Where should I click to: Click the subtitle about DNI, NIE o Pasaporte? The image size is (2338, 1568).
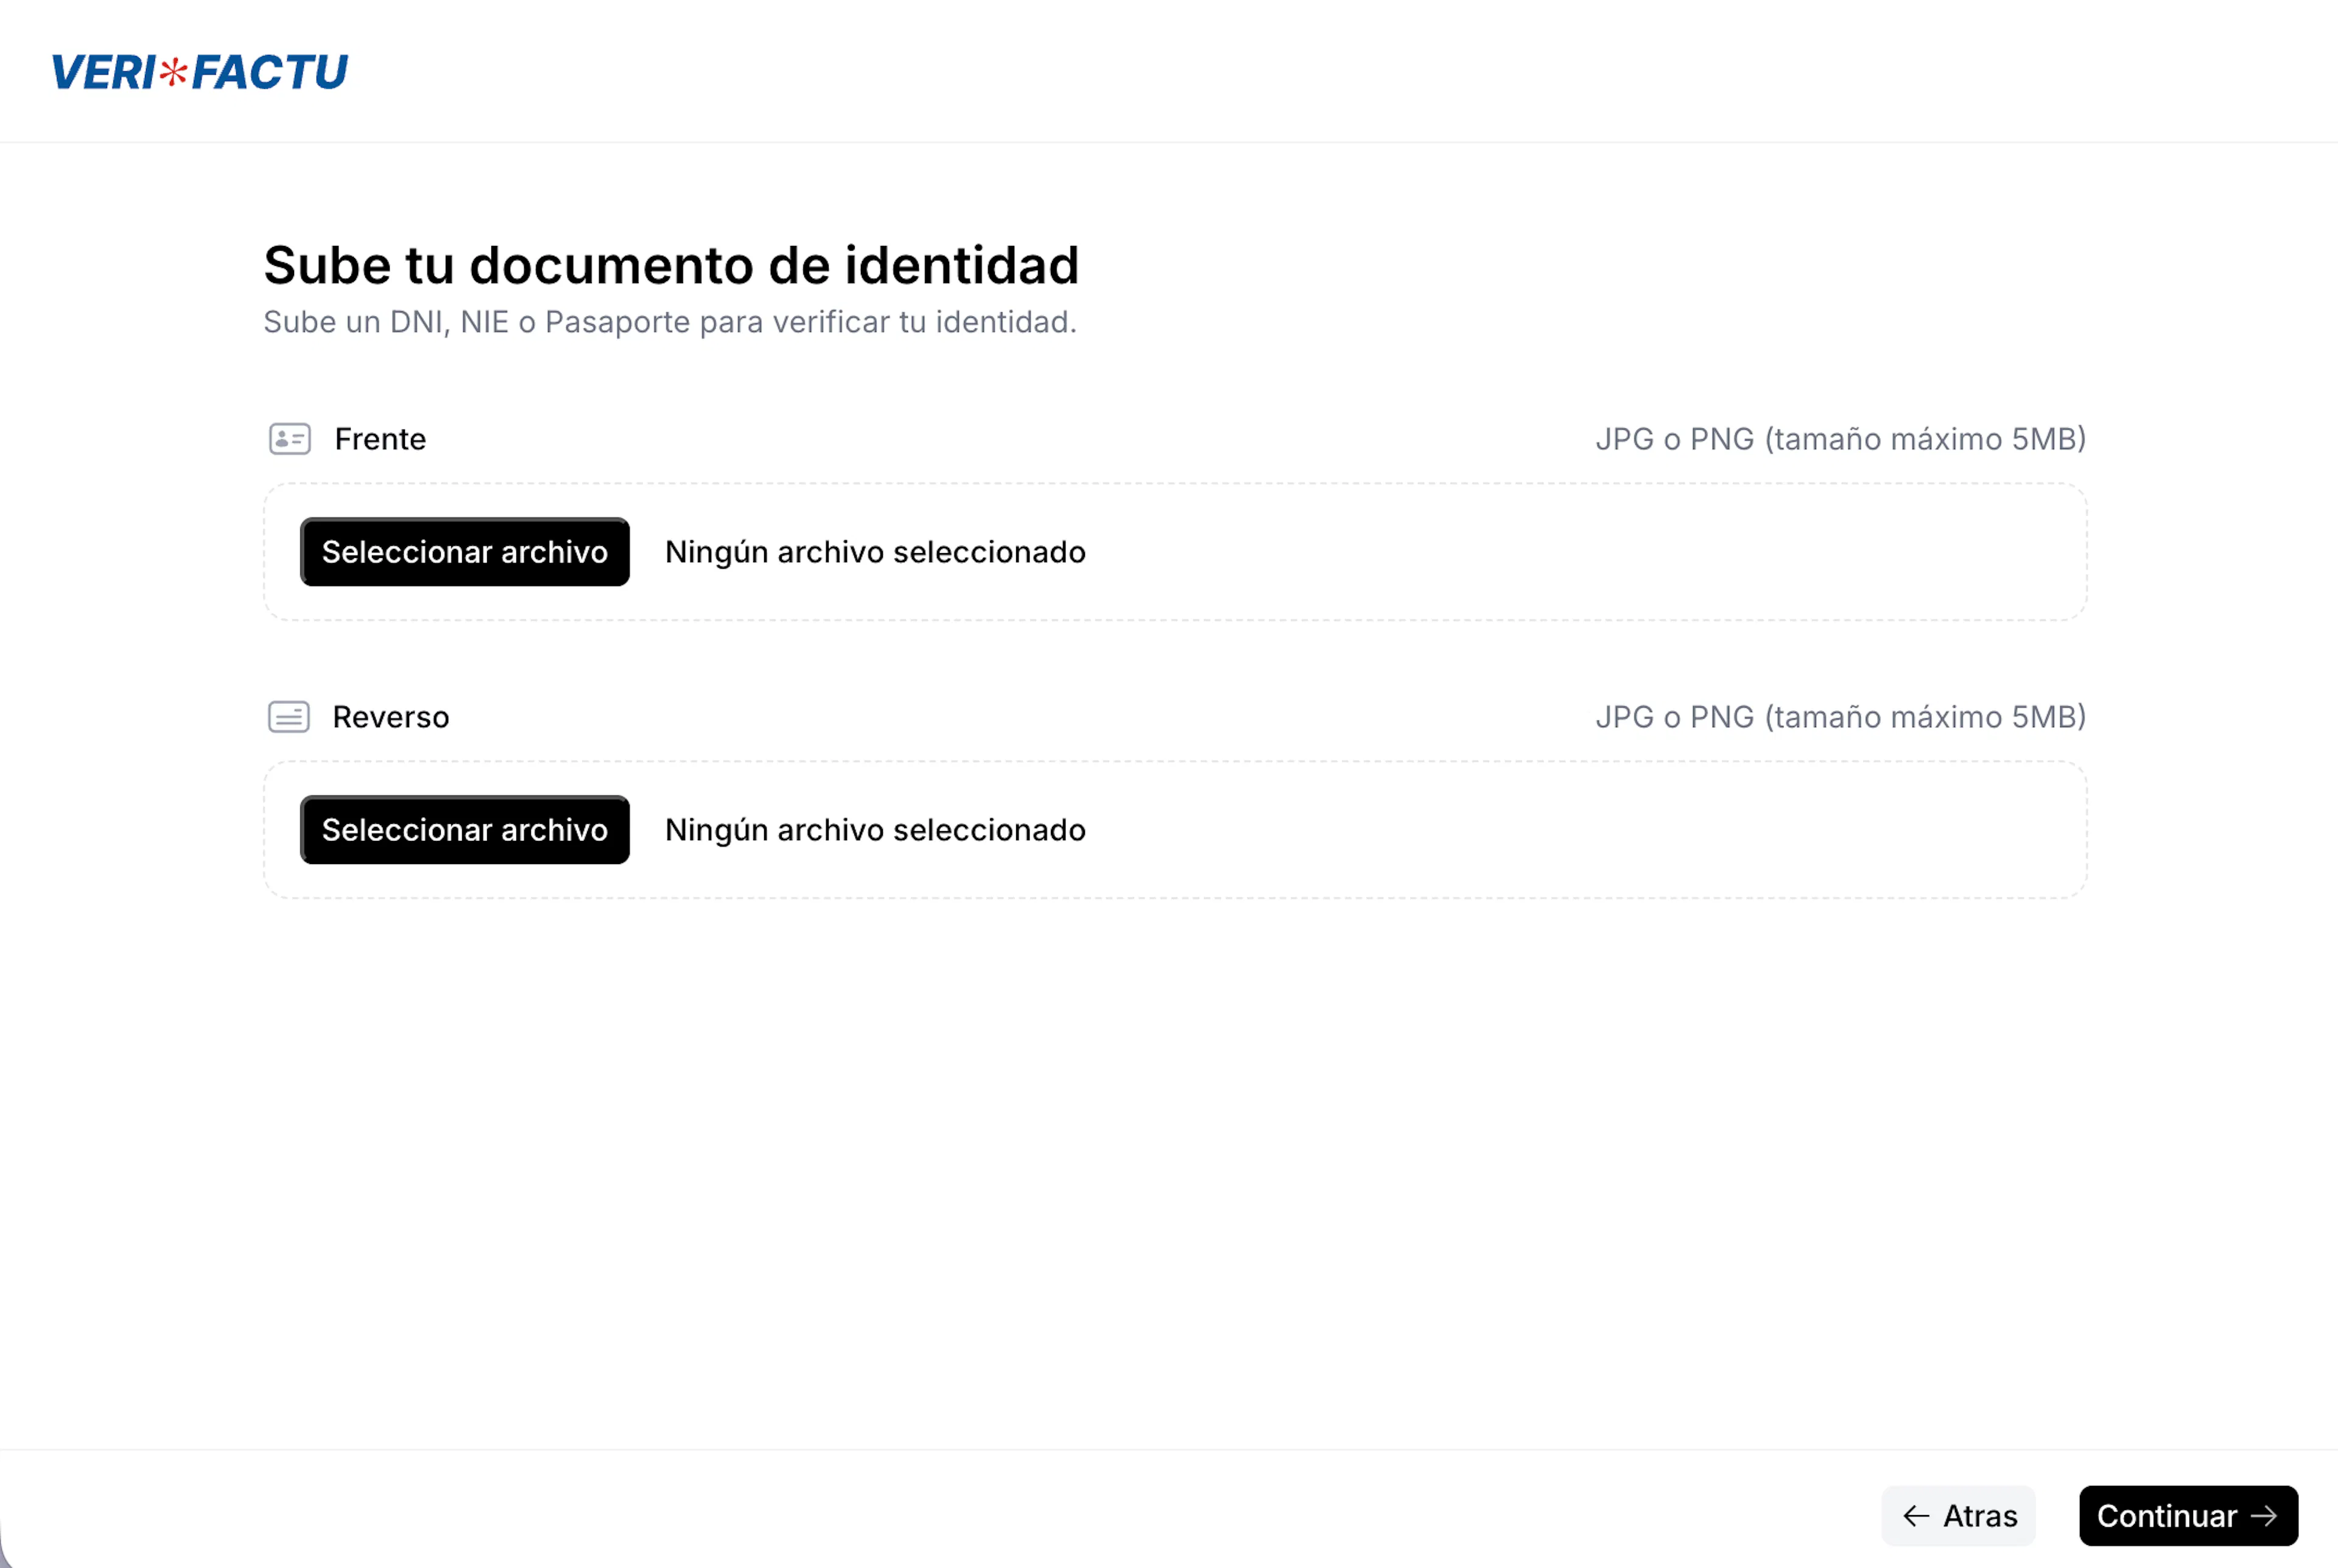tap(669, 322)
